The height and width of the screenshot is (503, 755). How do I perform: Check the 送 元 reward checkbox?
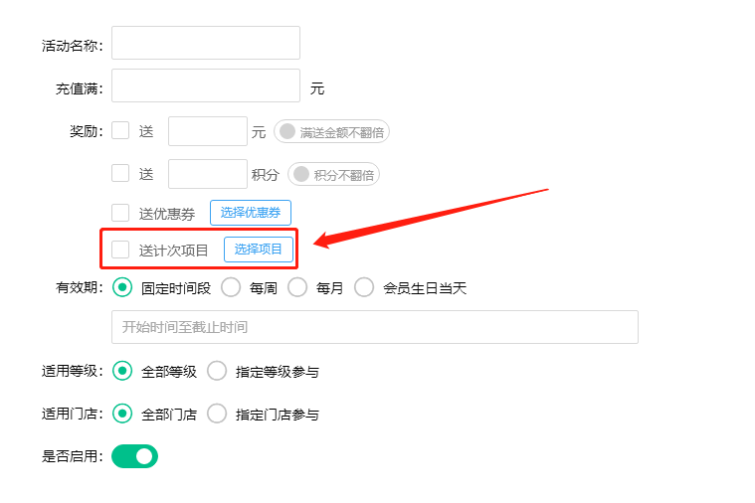pos(120,131)
